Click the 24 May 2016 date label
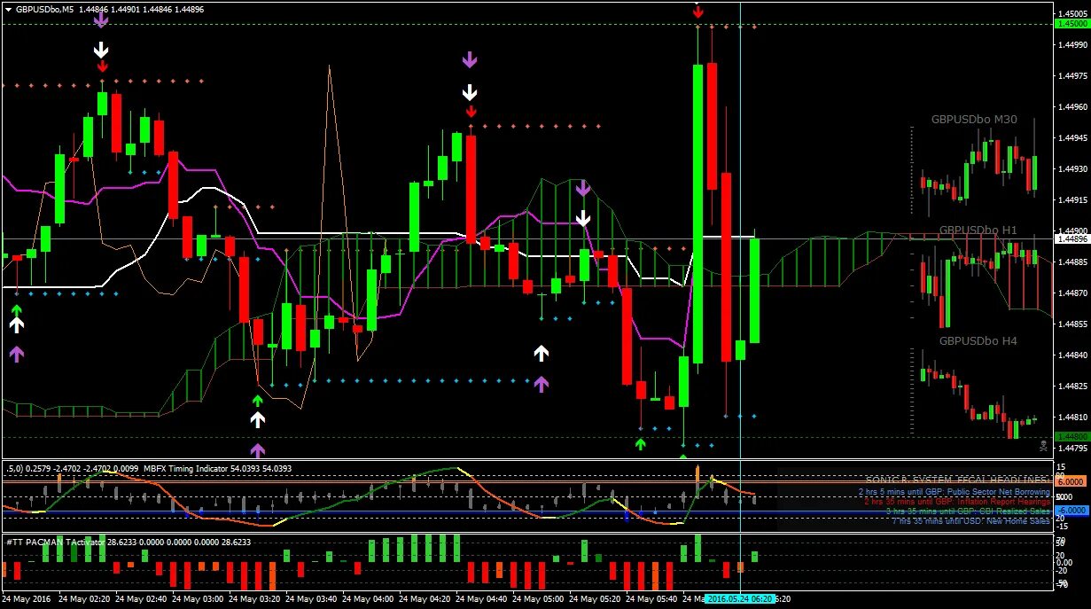Image resolution: width=1091 pixels, height=609 pixels. click(27, 600)
